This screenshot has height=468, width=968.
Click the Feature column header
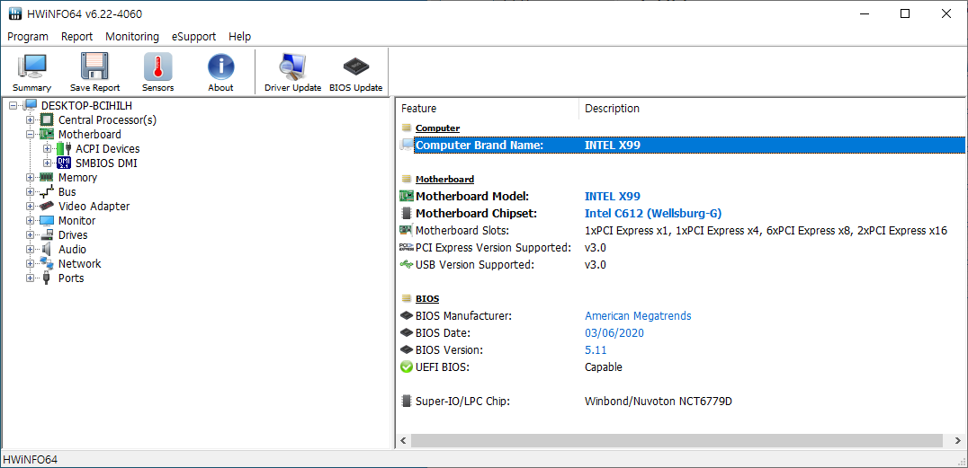click(x=487, y=109)
